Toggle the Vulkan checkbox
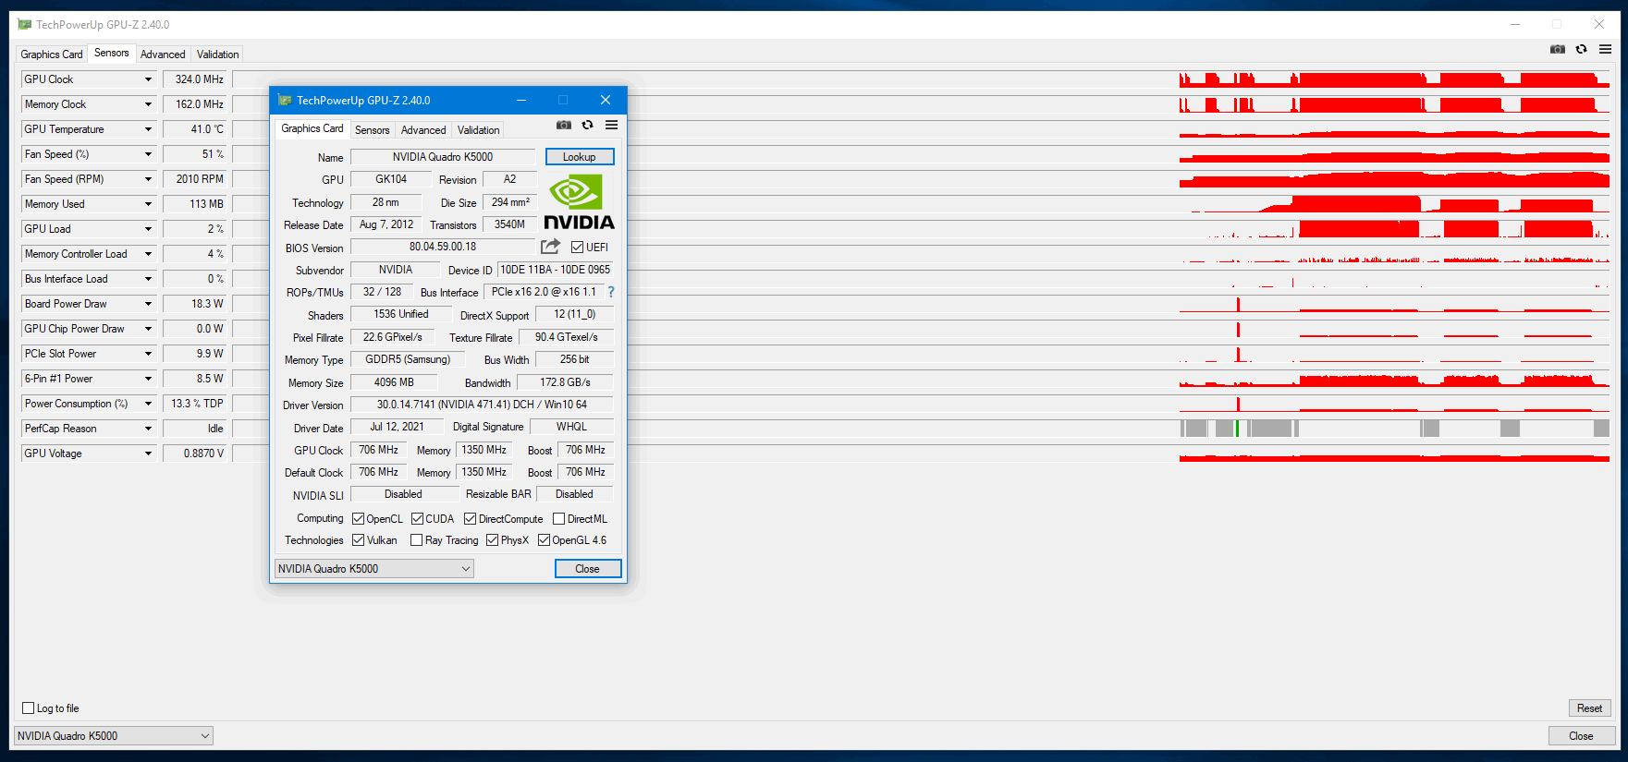1628x762 pixels. pos(358,540)
